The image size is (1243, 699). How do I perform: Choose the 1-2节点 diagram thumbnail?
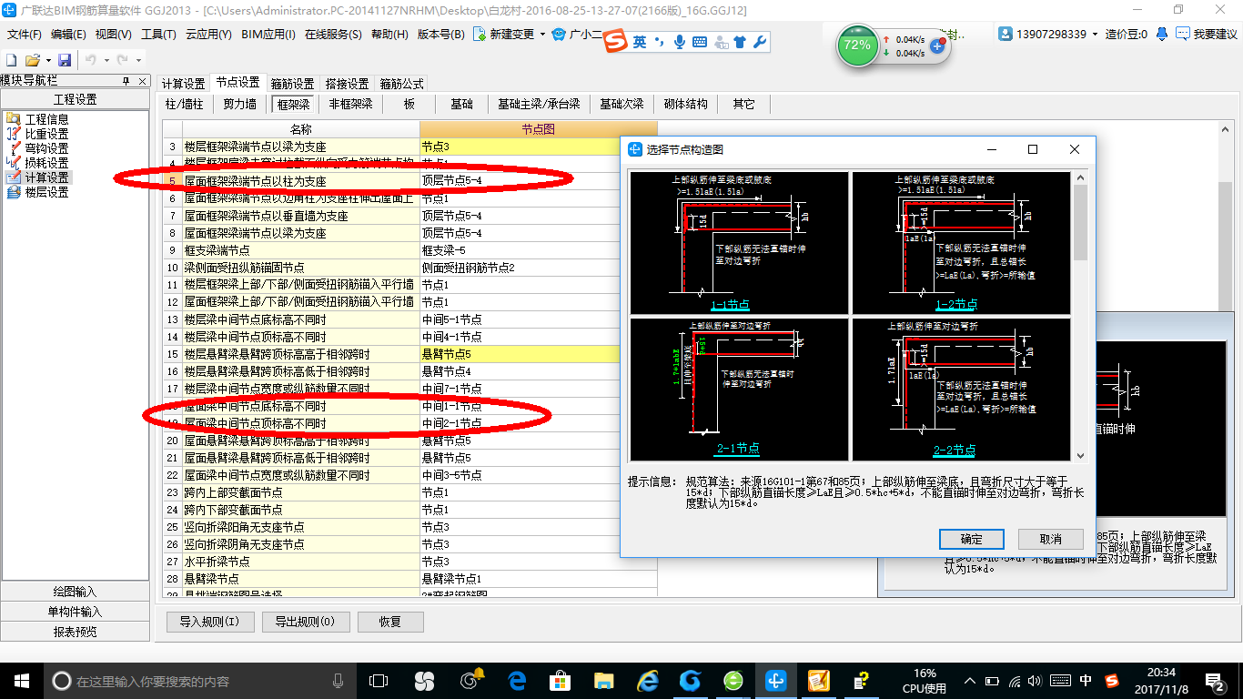pyautogui.click(x=961, y=243)
